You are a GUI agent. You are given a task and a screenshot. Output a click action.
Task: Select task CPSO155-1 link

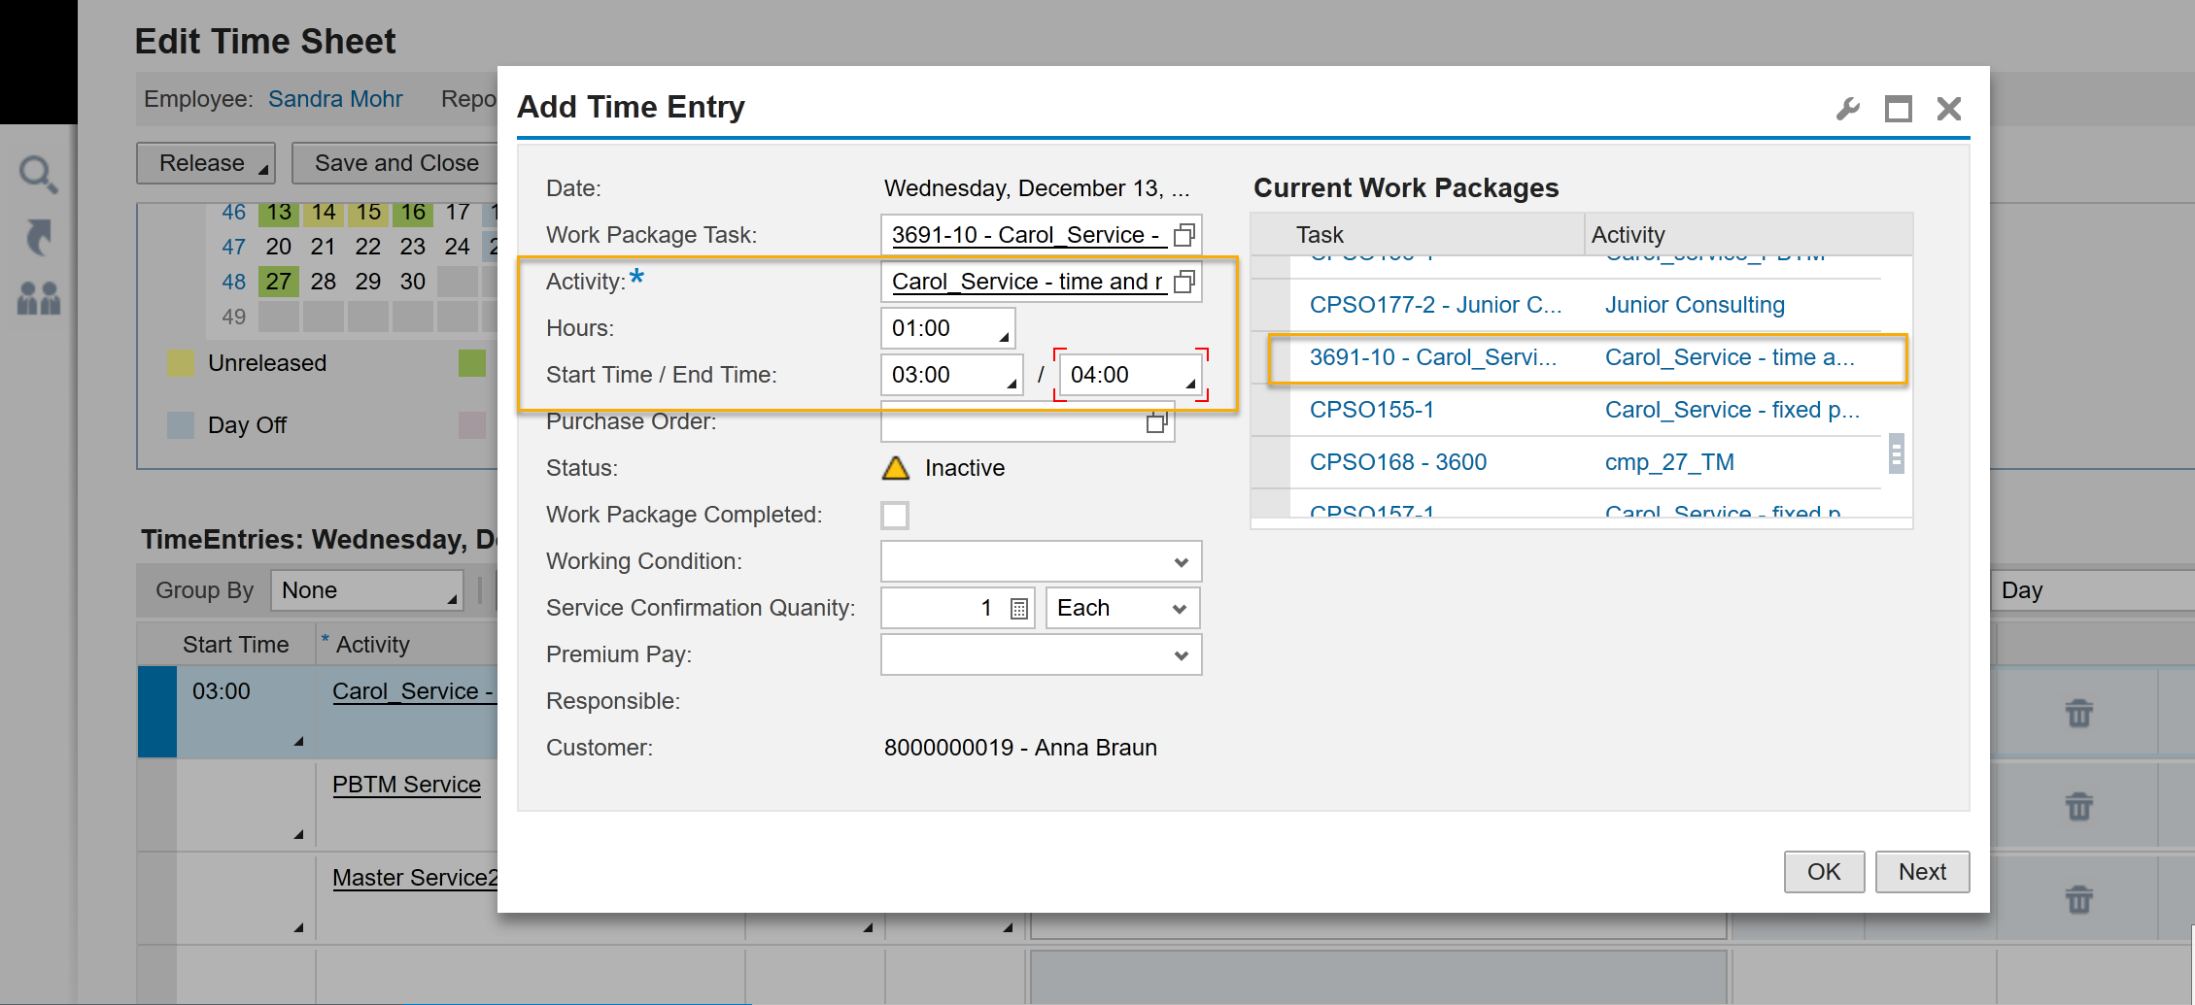(1371, 410)
